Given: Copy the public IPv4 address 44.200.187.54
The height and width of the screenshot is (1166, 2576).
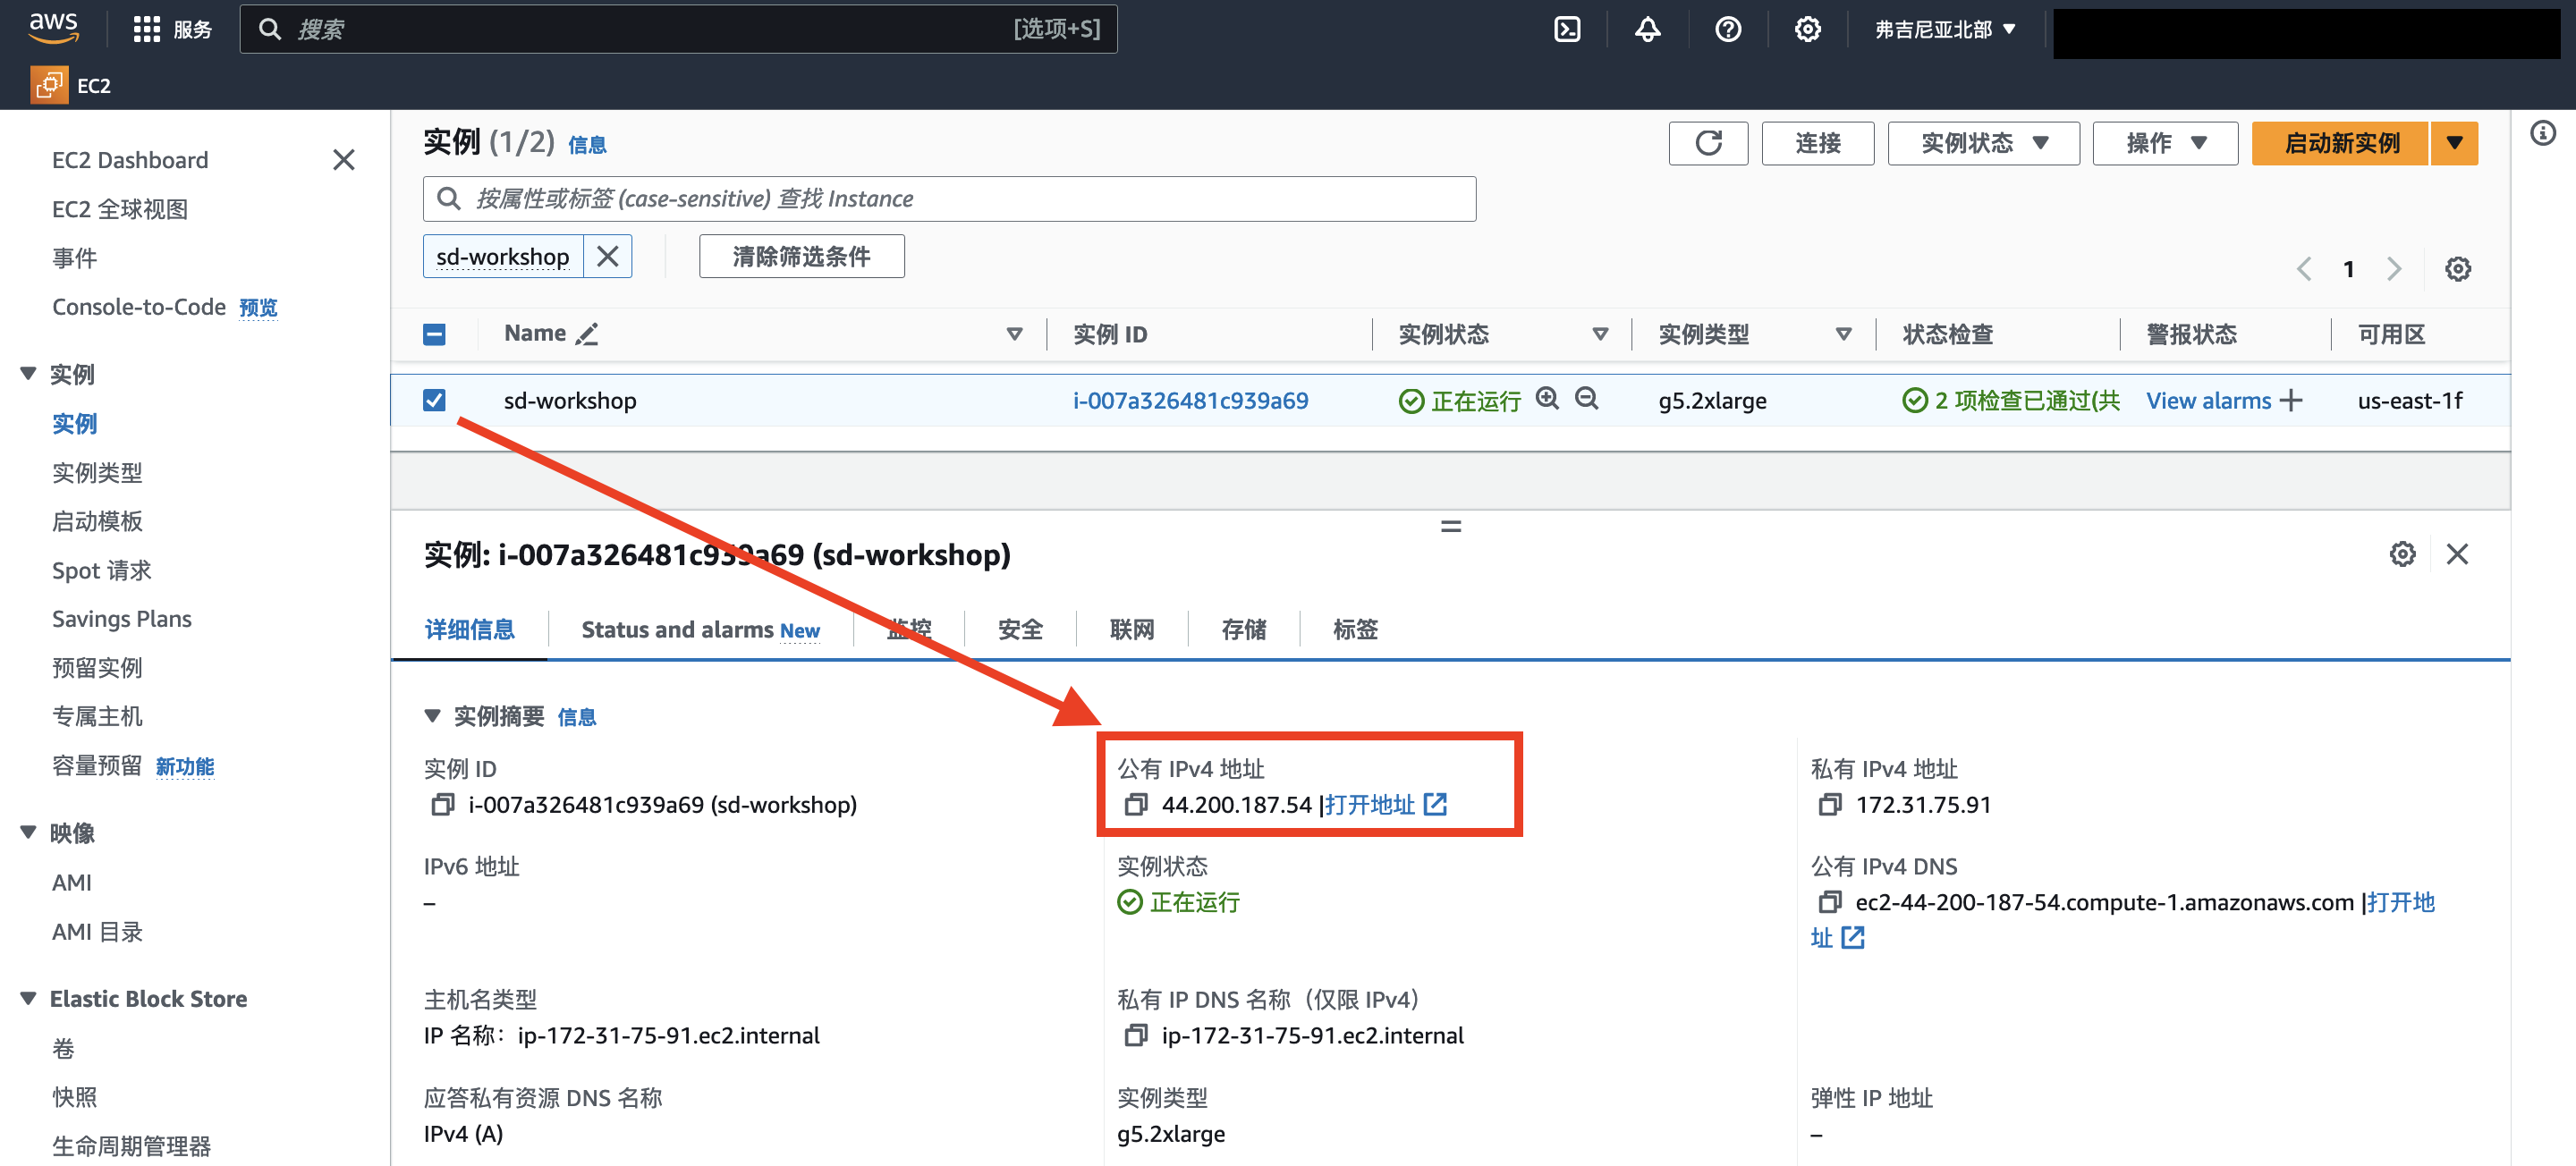Looking at the screenshot, I should [x=1135, y=805].
